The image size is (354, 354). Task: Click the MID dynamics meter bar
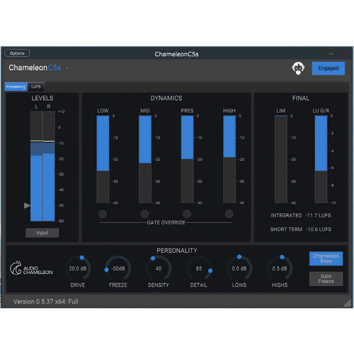pyautogui.click(x=145, y=159)
